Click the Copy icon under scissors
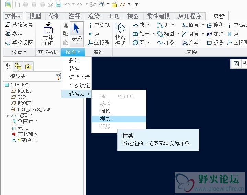Screen dimensions: 247x195 [x=66, y=34]
